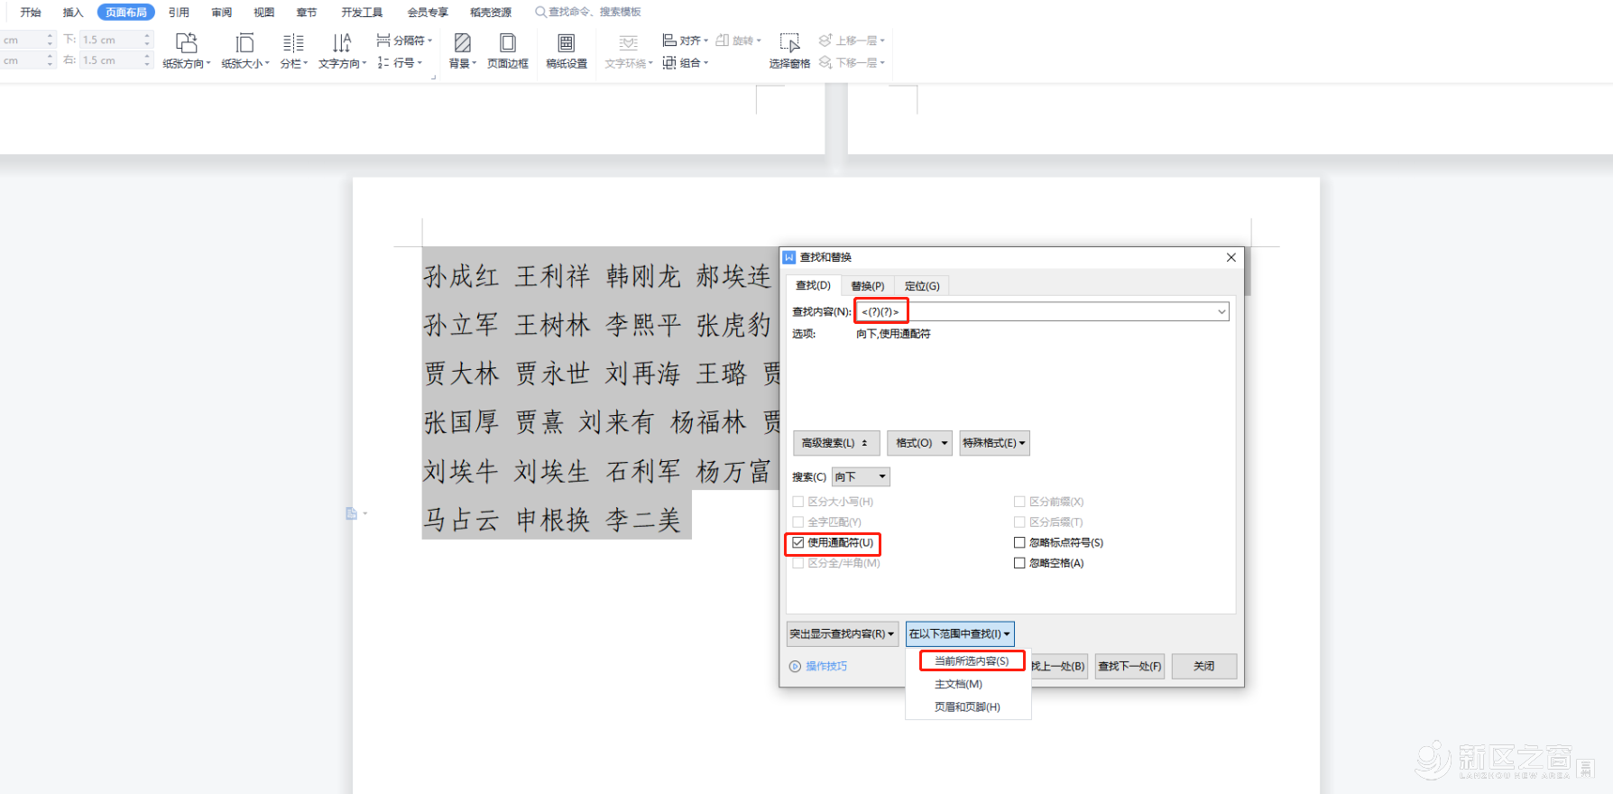Click the 组合 group icon

pos(669,62)
